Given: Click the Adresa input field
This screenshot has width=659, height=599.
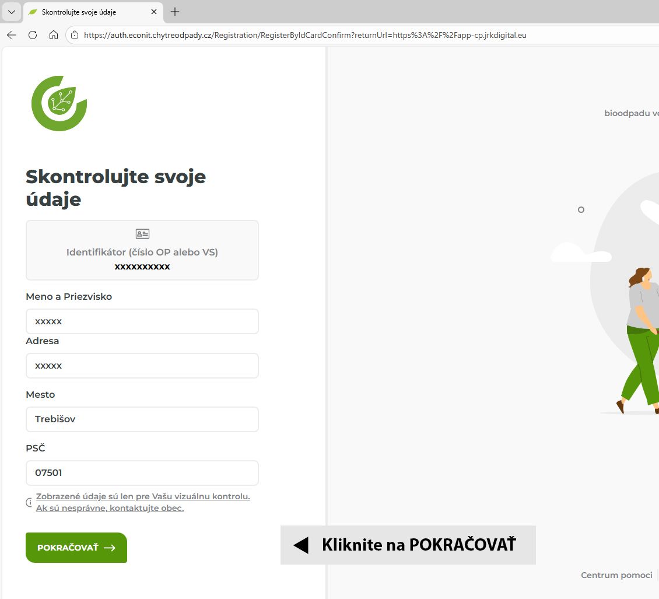Looking at the screenshot, I should pos(142,366).
